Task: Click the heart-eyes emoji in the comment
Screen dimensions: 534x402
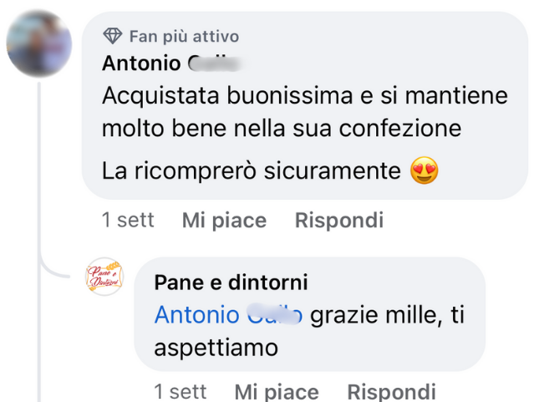Action: pyautogui.click(x=425, y=171)
